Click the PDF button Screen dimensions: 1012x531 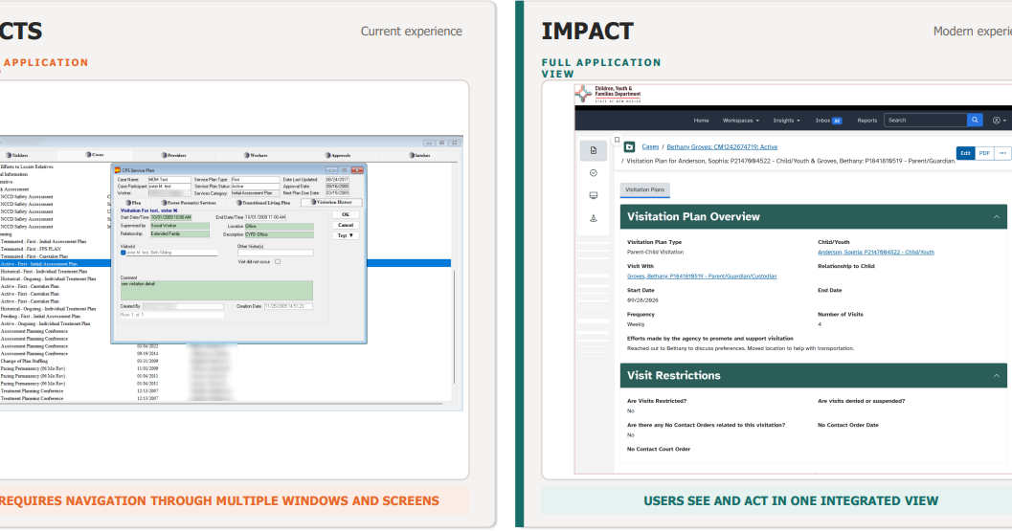click(x=984, y=153)
